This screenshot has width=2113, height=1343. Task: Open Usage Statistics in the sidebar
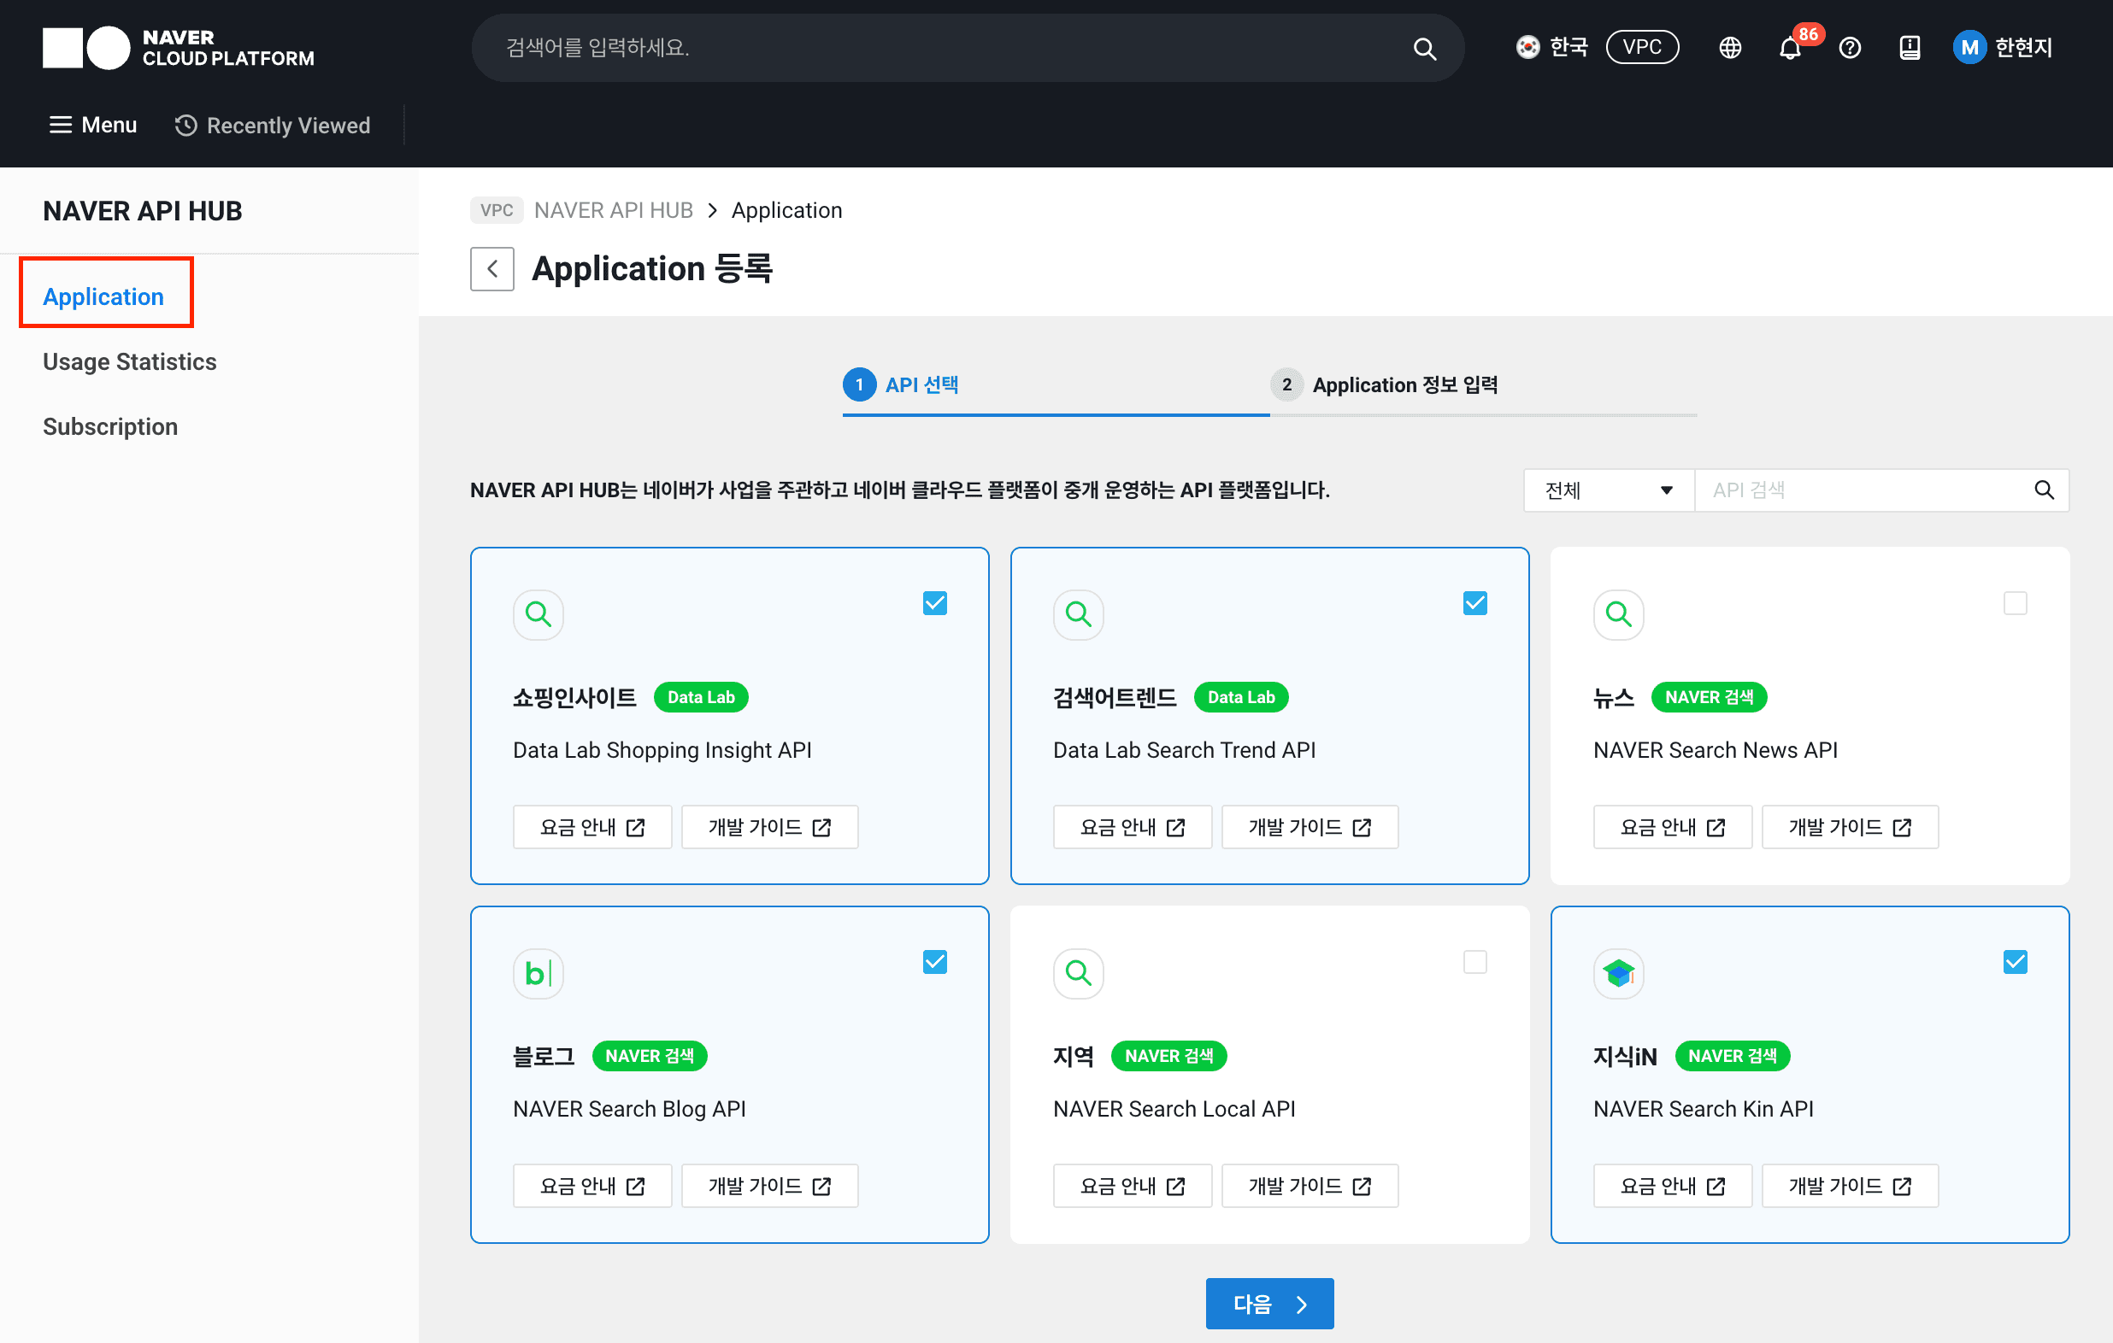coord(130,361)
